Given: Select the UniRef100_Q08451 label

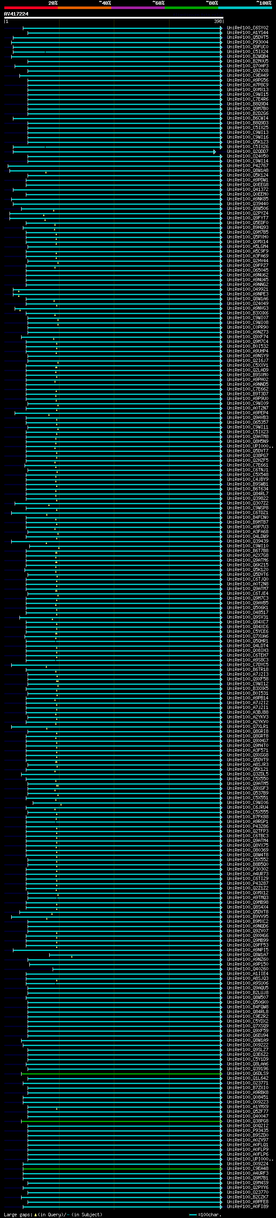Looking at the screenshot, I should (x=247, y=1097).
